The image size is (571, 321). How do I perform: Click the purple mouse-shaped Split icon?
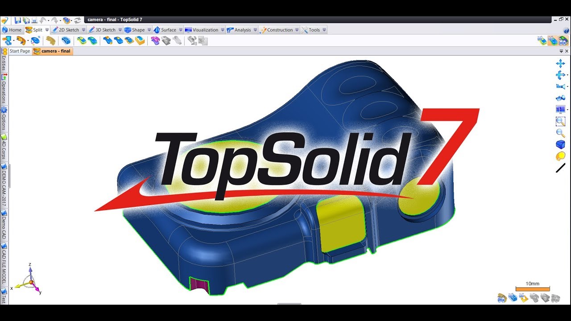(x=155, y=41)
